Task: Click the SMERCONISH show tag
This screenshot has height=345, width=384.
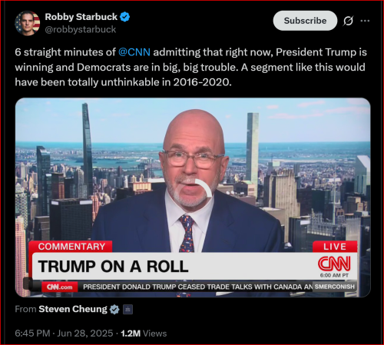Action: tap(335, 287)
